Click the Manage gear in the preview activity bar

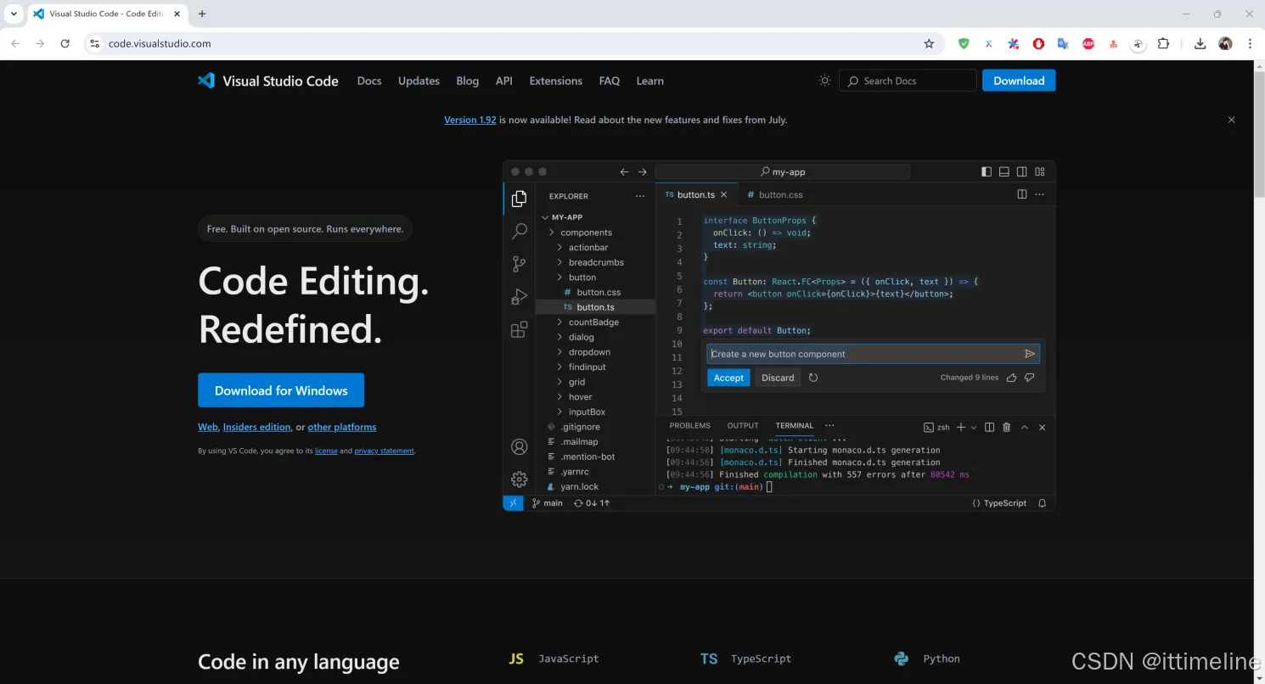(x=519, y=479)
